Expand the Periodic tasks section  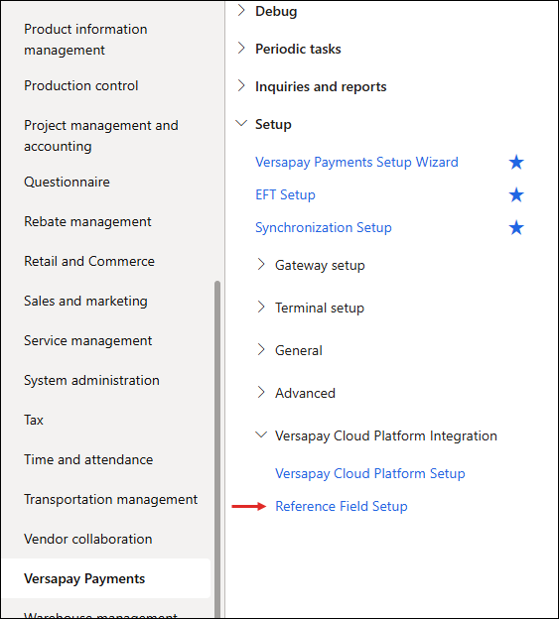241,49
